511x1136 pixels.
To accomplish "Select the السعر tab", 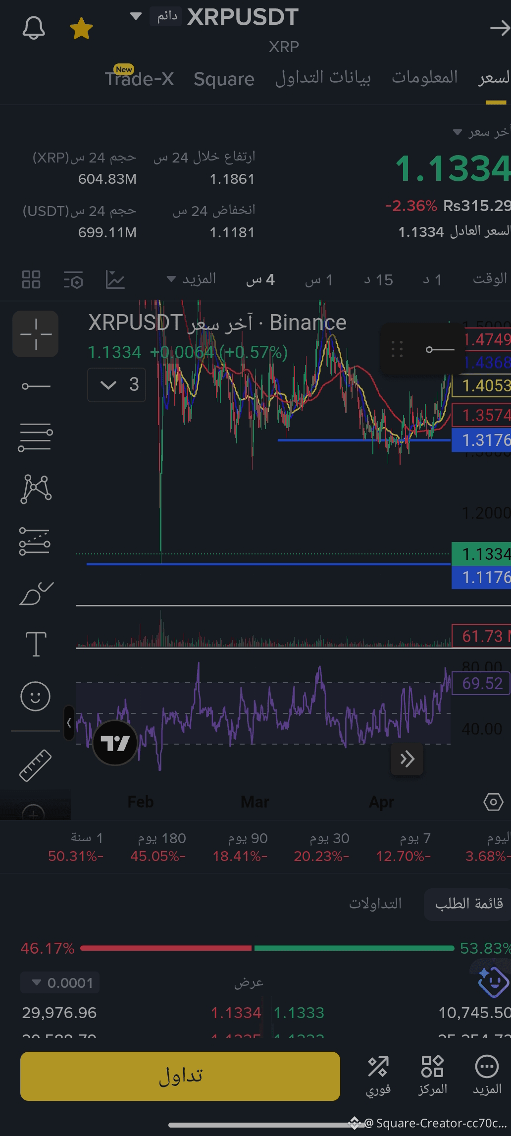I will point(494,78).
